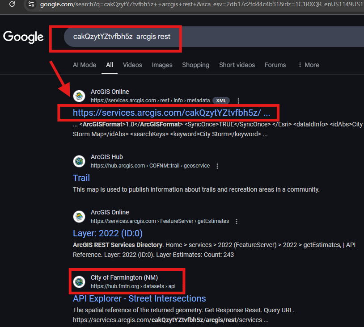Click the City Storm Map XML snippet text
This screenshot has height=327, width=364.
tap(218, 129)
